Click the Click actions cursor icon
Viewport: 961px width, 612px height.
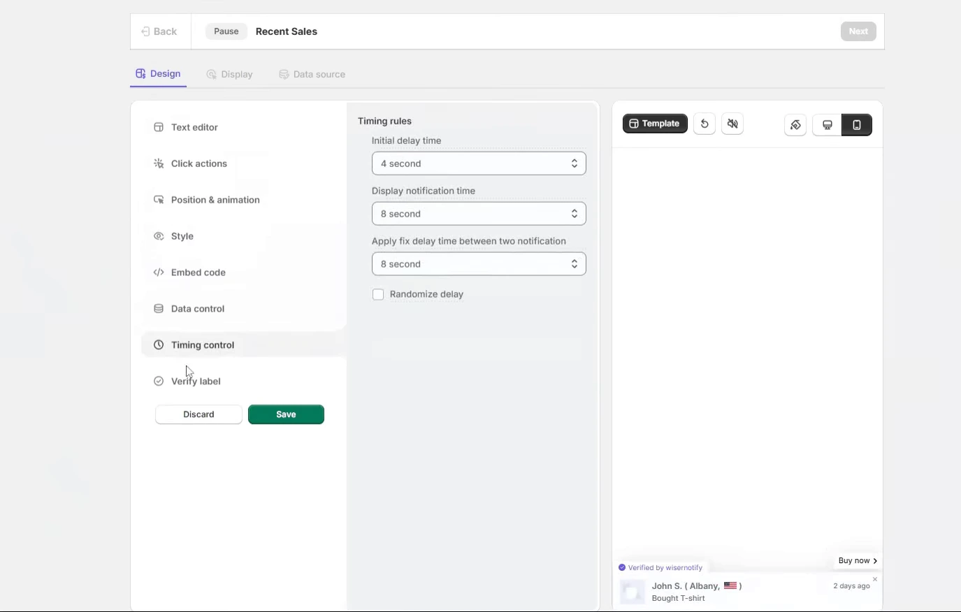[159, 163]
